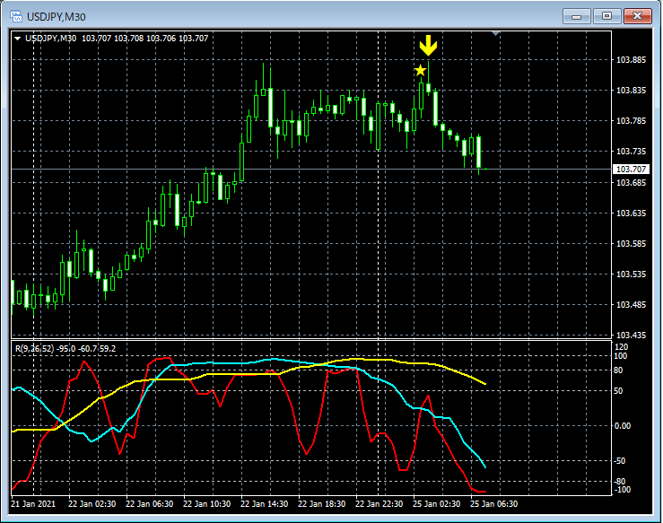663x523 pixels.
Task: Click the -100 level on indicator scale
Action: coord(622,490)
